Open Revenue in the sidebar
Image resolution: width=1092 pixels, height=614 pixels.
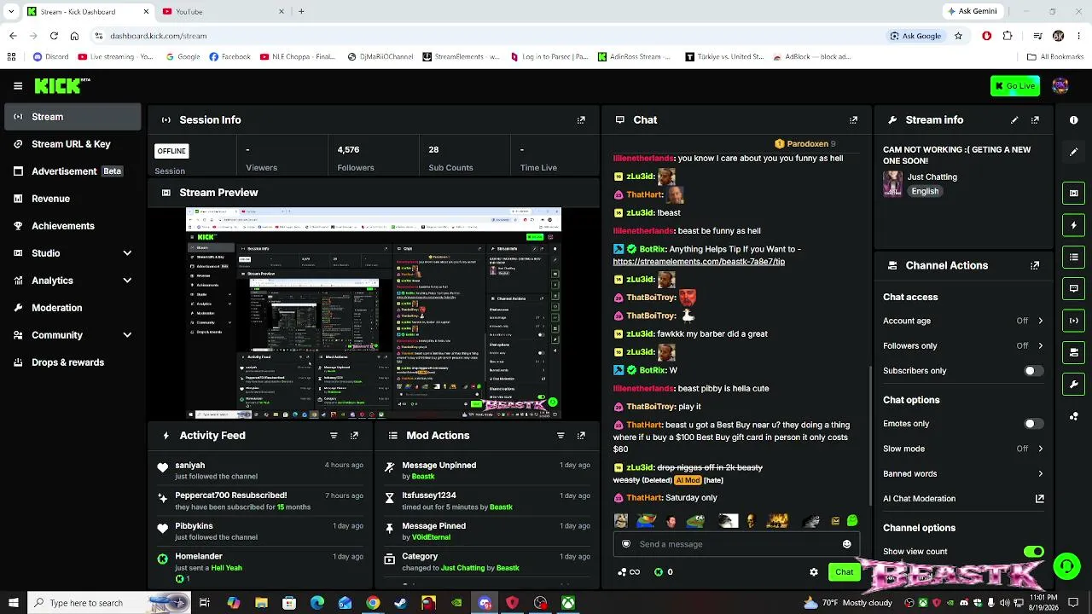73,199
